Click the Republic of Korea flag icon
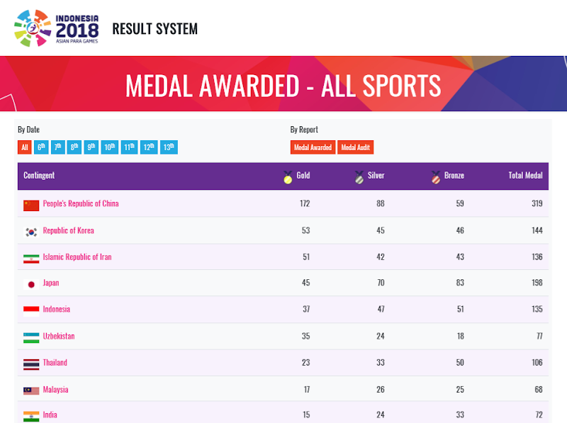This screenshot has height=423, width=567. pyautogui.click(x=31, y=232)
